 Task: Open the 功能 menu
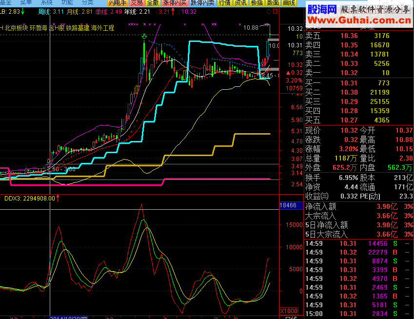pyautogui.click(x=67, y=2)
